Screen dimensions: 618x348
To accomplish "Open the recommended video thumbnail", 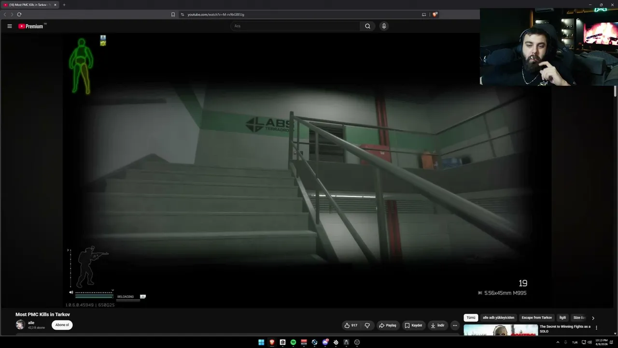I will (x=501, y=330).
